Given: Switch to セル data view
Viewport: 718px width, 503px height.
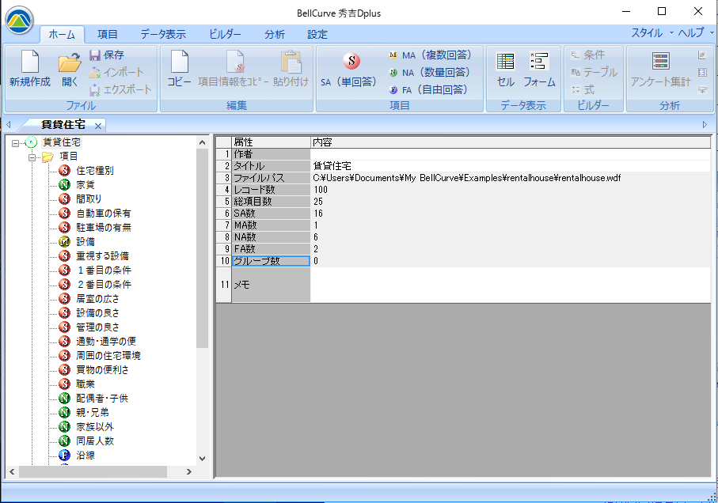Looking at the screenshot, I should pos(506,69).
